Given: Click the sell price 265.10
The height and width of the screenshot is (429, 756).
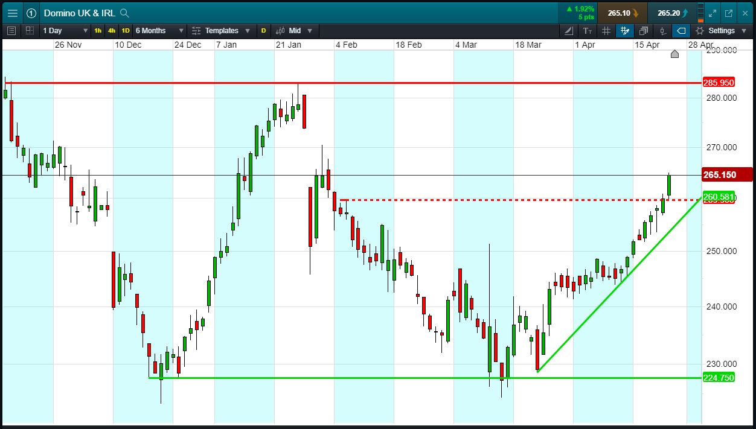Looking at the screenshot, I should point(623,13).
